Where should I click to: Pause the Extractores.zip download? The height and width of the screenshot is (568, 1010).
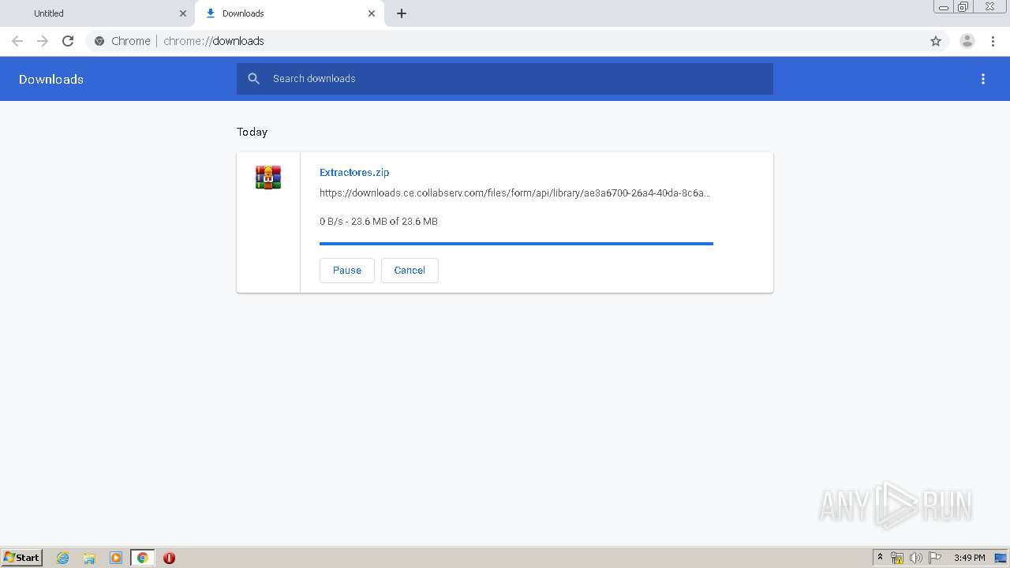click(347, 270)
